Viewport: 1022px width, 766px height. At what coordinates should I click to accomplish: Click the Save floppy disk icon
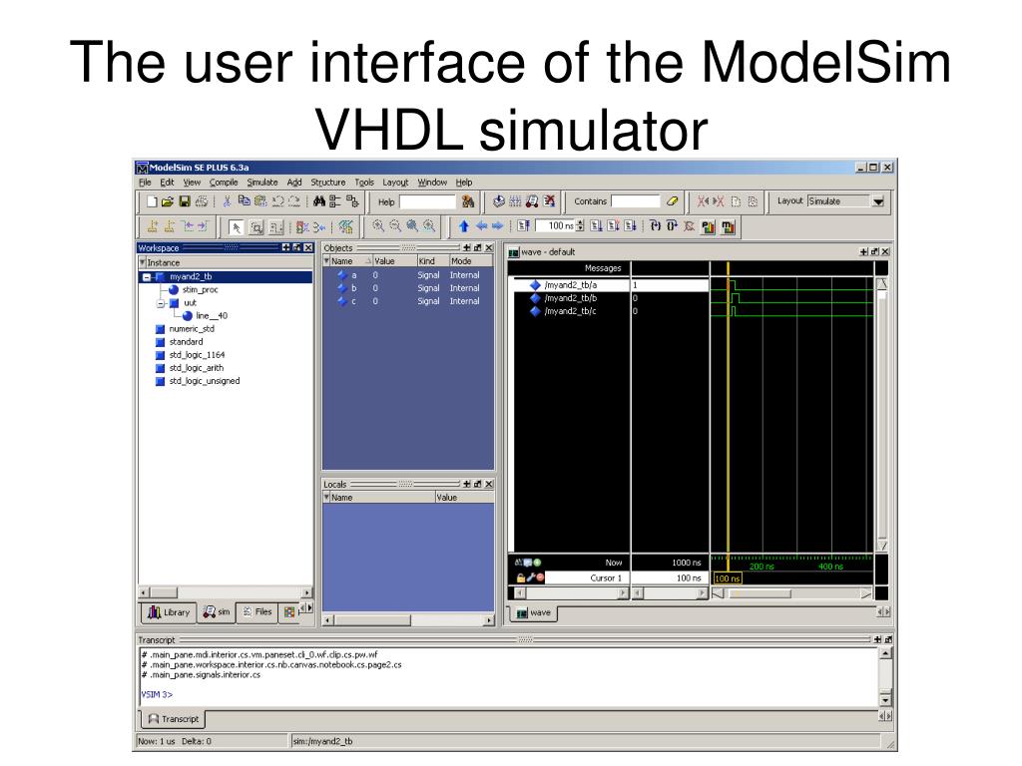pos(185,201)
